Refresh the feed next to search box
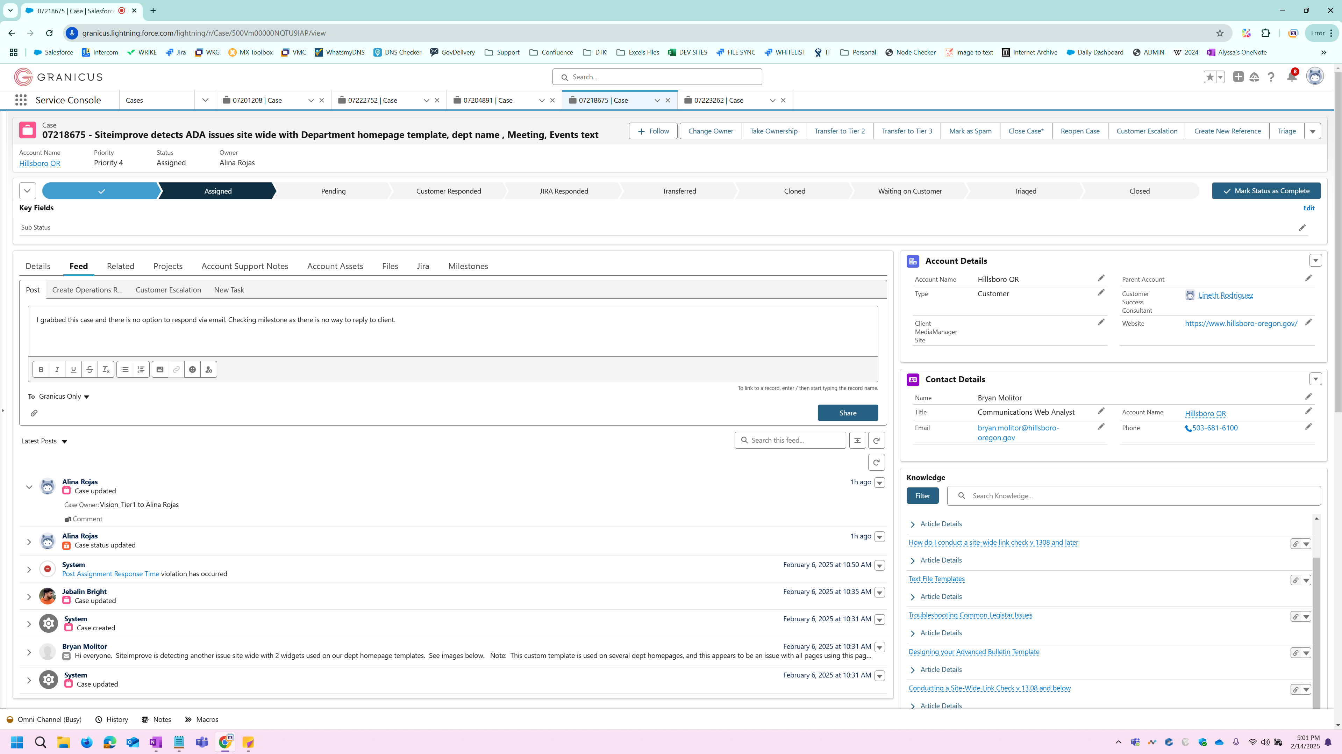This screenshot has width=1342, height=754. 876,440
